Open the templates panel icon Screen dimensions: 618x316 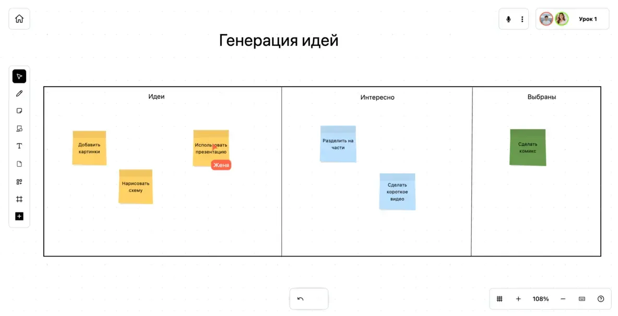(x=19, y=181)
